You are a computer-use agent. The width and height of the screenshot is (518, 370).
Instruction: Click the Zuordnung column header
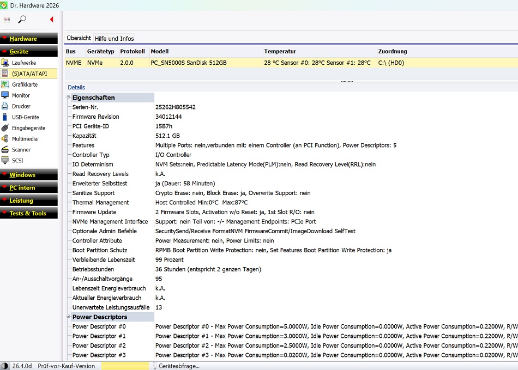(x=448, y=51)
